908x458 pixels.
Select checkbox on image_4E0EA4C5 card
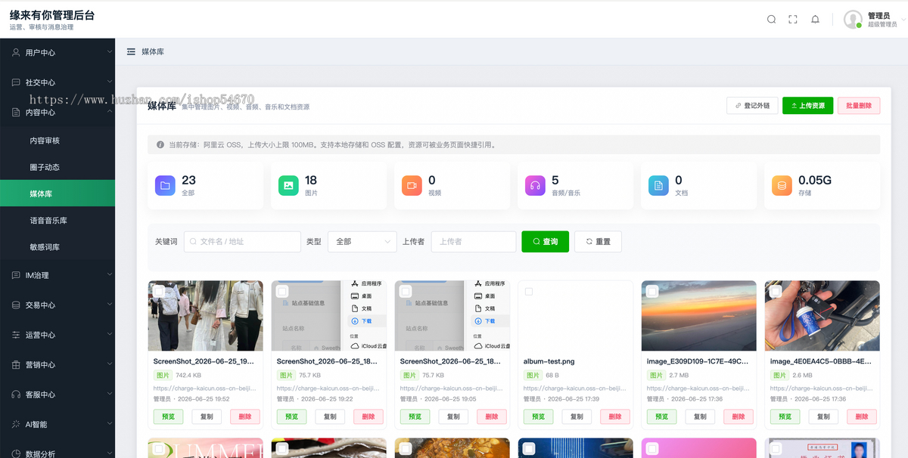(776, 292)
